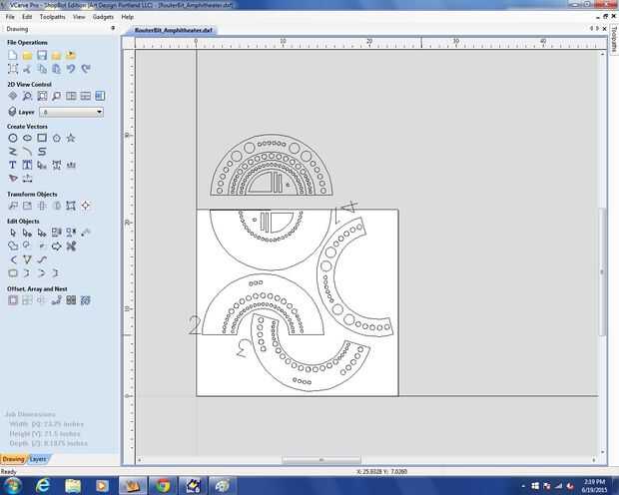This screenshot has height=495, width=619.
Task: Click the canvas scroll right arrow
Action: click(x=594, y=460)
